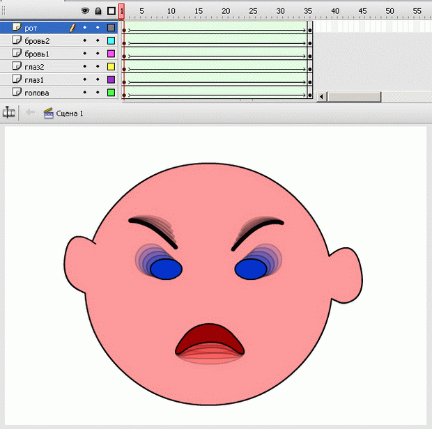Click the clapperboard scene icon
The height and width of the screenshot is (429, 432).
coord(49,112)
